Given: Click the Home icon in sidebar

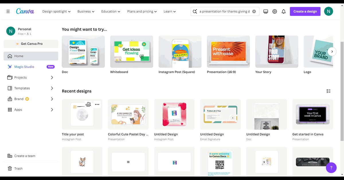Looking at the screenshot, I should (x=10, y=56).
